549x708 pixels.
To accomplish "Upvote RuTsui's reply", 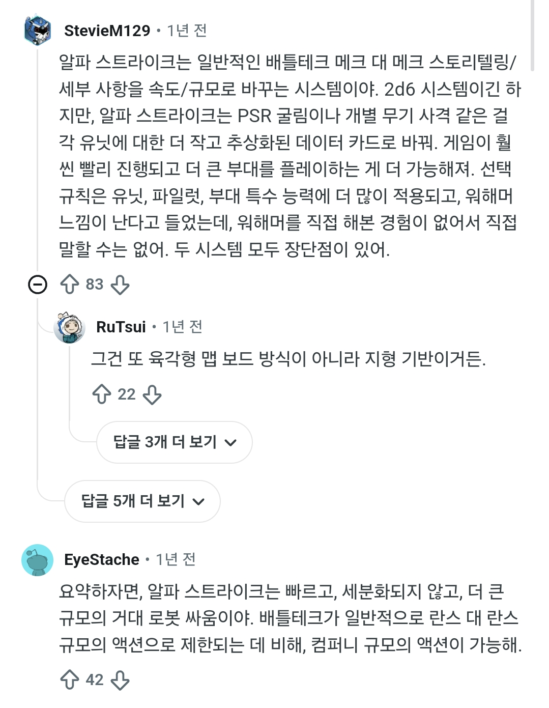I will point(102,394).
